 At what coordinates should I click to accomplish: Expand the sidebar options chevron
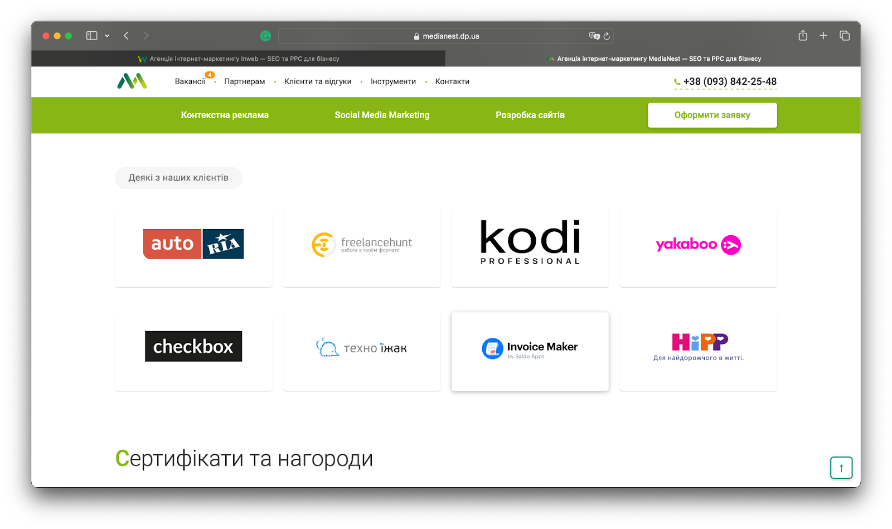coord(107,36)
